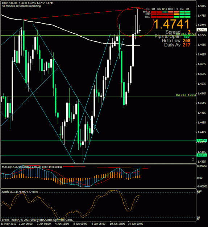
Task: Click the orange 258 value
Action: point(187,41)
